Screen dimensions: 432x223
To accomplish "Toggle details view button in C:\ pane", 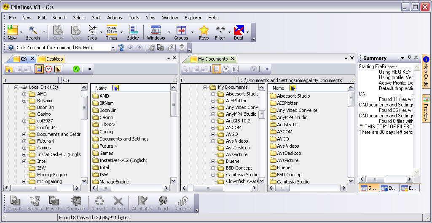I will pos(39,69).
